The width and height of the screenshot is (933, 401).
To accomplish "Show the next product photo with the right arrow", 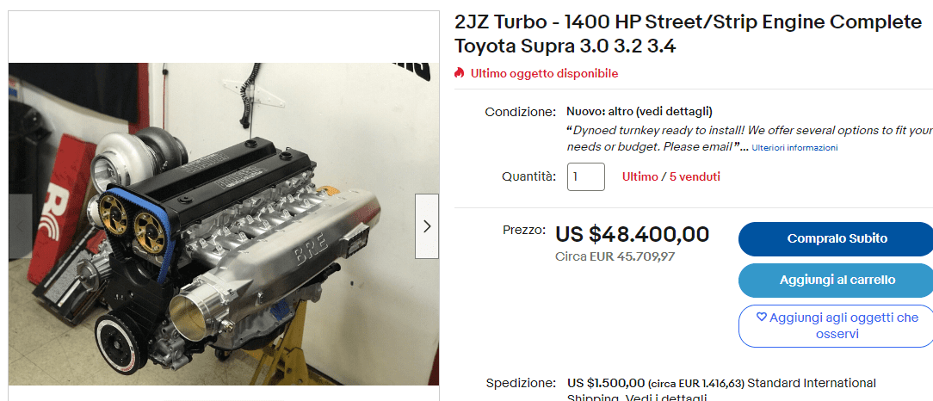I will click(x=427, y=226).
